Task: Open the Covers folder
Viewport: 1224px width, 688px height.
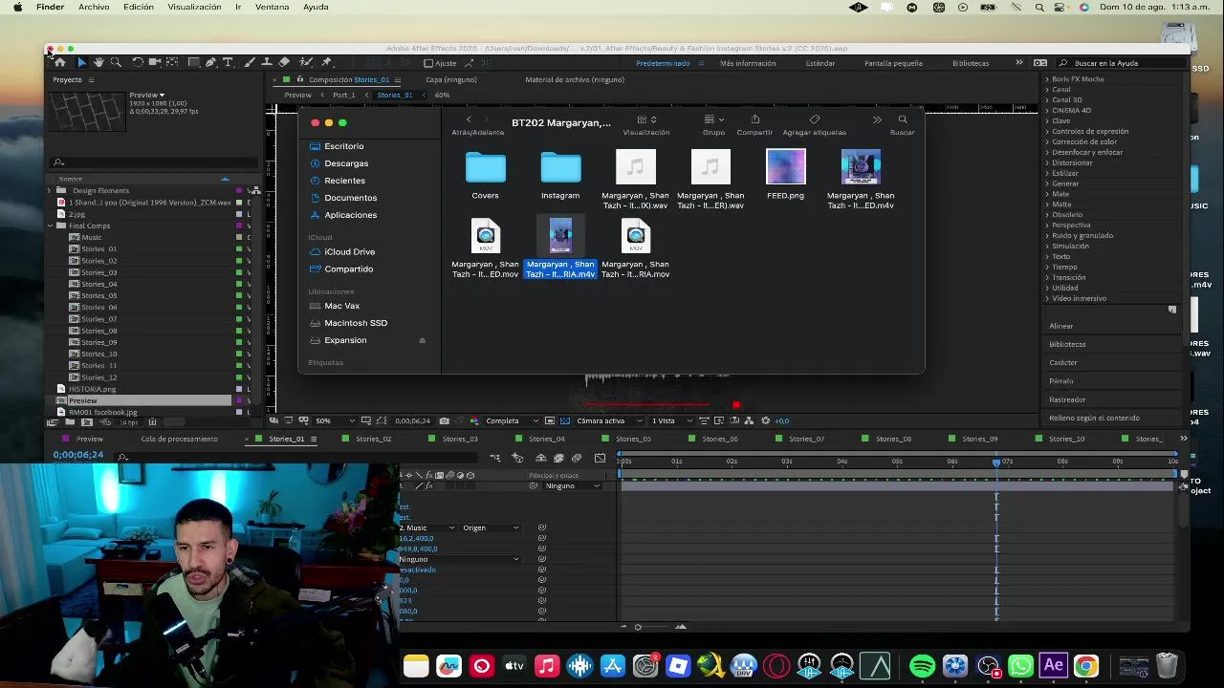Action: 485,167
